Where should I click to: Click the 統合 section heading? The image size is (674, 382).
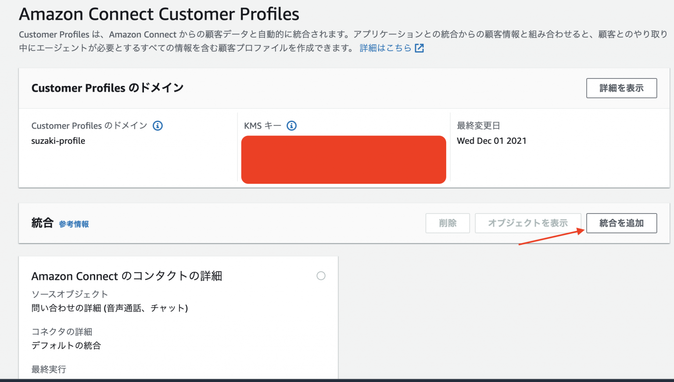pos(42,223)
